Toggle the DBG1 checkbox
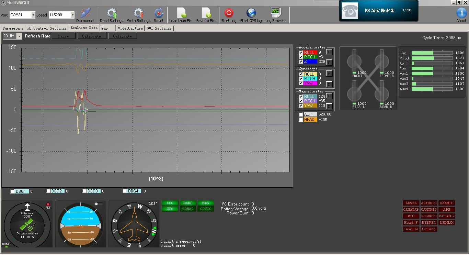Viewport: 469px width, 255px height. (x=13, y=191)
